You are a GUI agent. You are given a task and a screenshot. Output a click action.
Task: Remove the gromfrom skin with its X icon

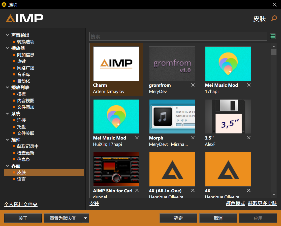[193, 85]
